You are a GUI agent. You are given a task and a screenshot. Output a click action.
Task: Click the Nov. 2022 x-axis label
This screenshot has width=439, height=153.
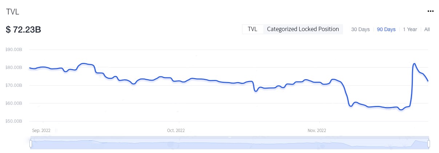(317, 131)
